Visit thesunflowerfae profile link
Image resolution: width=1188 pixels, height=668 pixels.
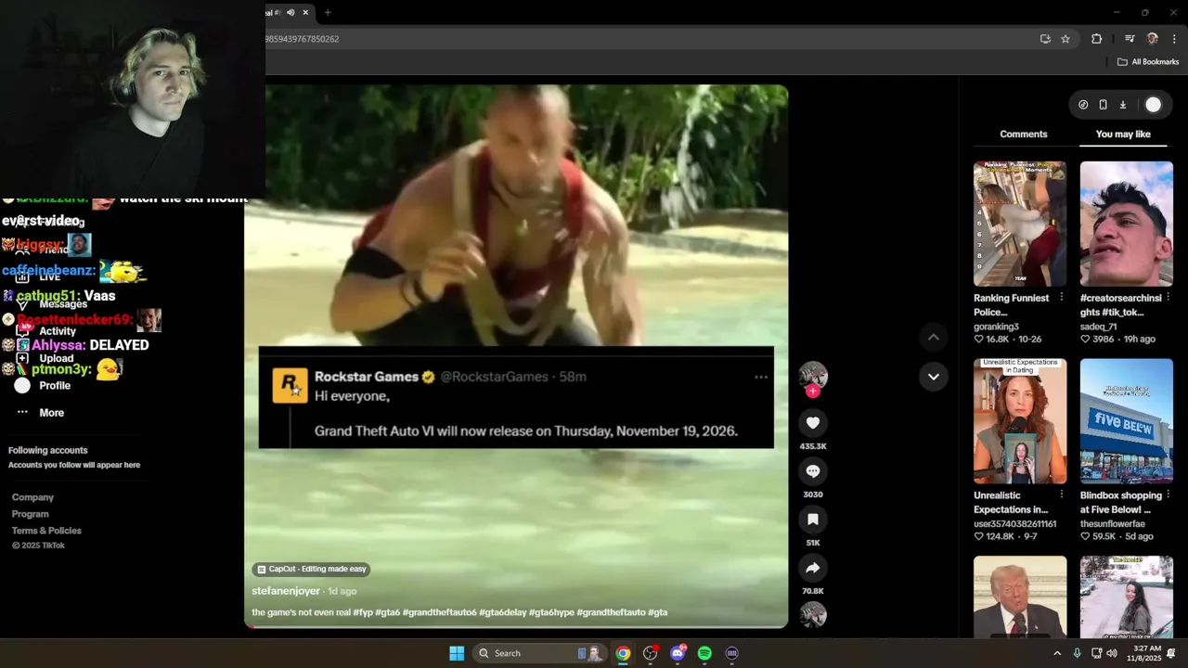[x=1112, y=524]
